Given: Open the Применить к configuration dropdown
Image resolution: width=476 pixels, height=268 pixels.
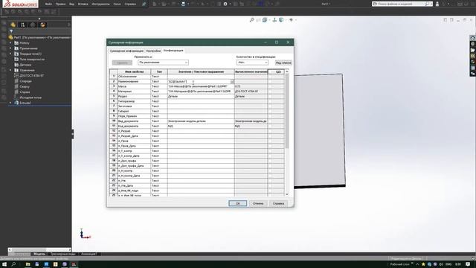Looking at the screenshot, I should pyautogui.click(x=163, y=63).
